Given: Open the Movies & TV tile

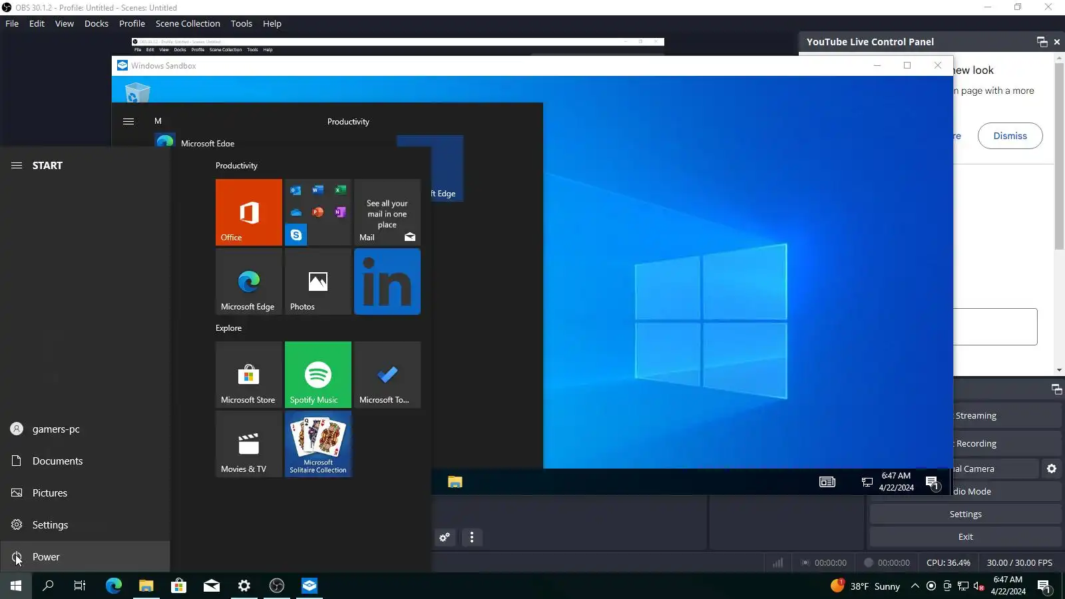Looking at the screenshot, I should (x=248, y=444).
